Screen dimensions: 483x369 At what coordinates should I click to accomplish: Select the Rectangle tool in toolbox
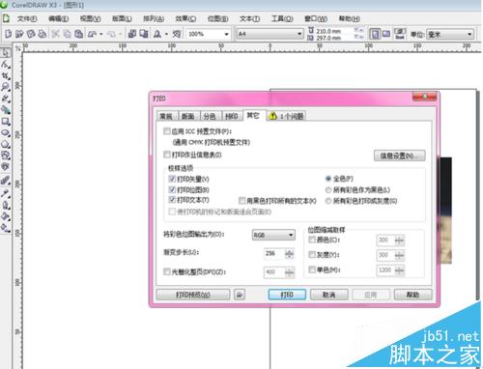6,122
